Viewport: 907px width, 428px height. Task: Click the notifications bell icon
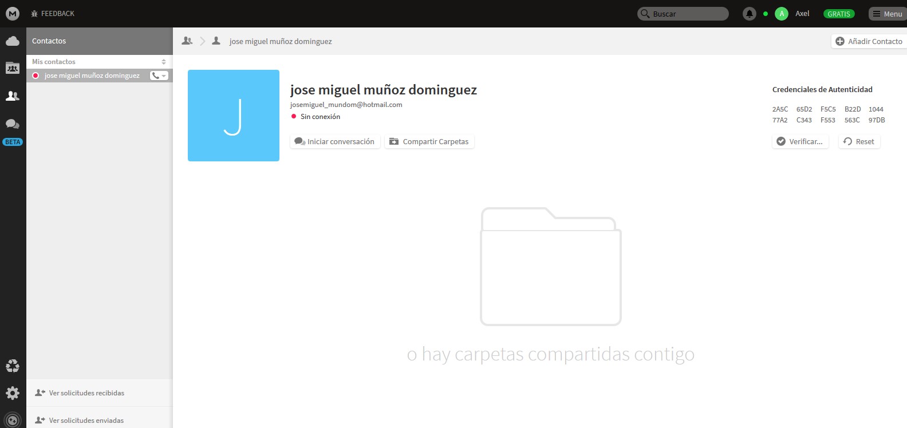tap(749, 14)
